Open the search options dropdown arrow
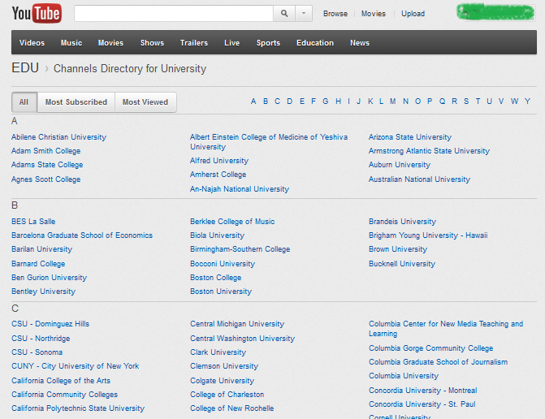 click(304, 14)
